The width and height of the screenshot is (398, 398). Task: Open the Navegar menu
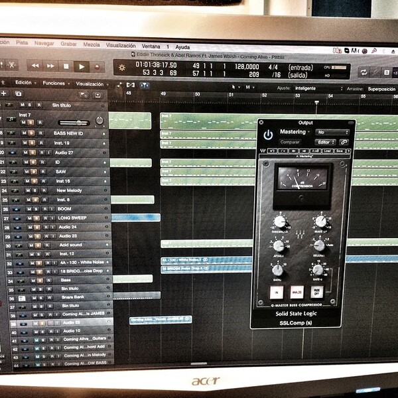point(44,43)
